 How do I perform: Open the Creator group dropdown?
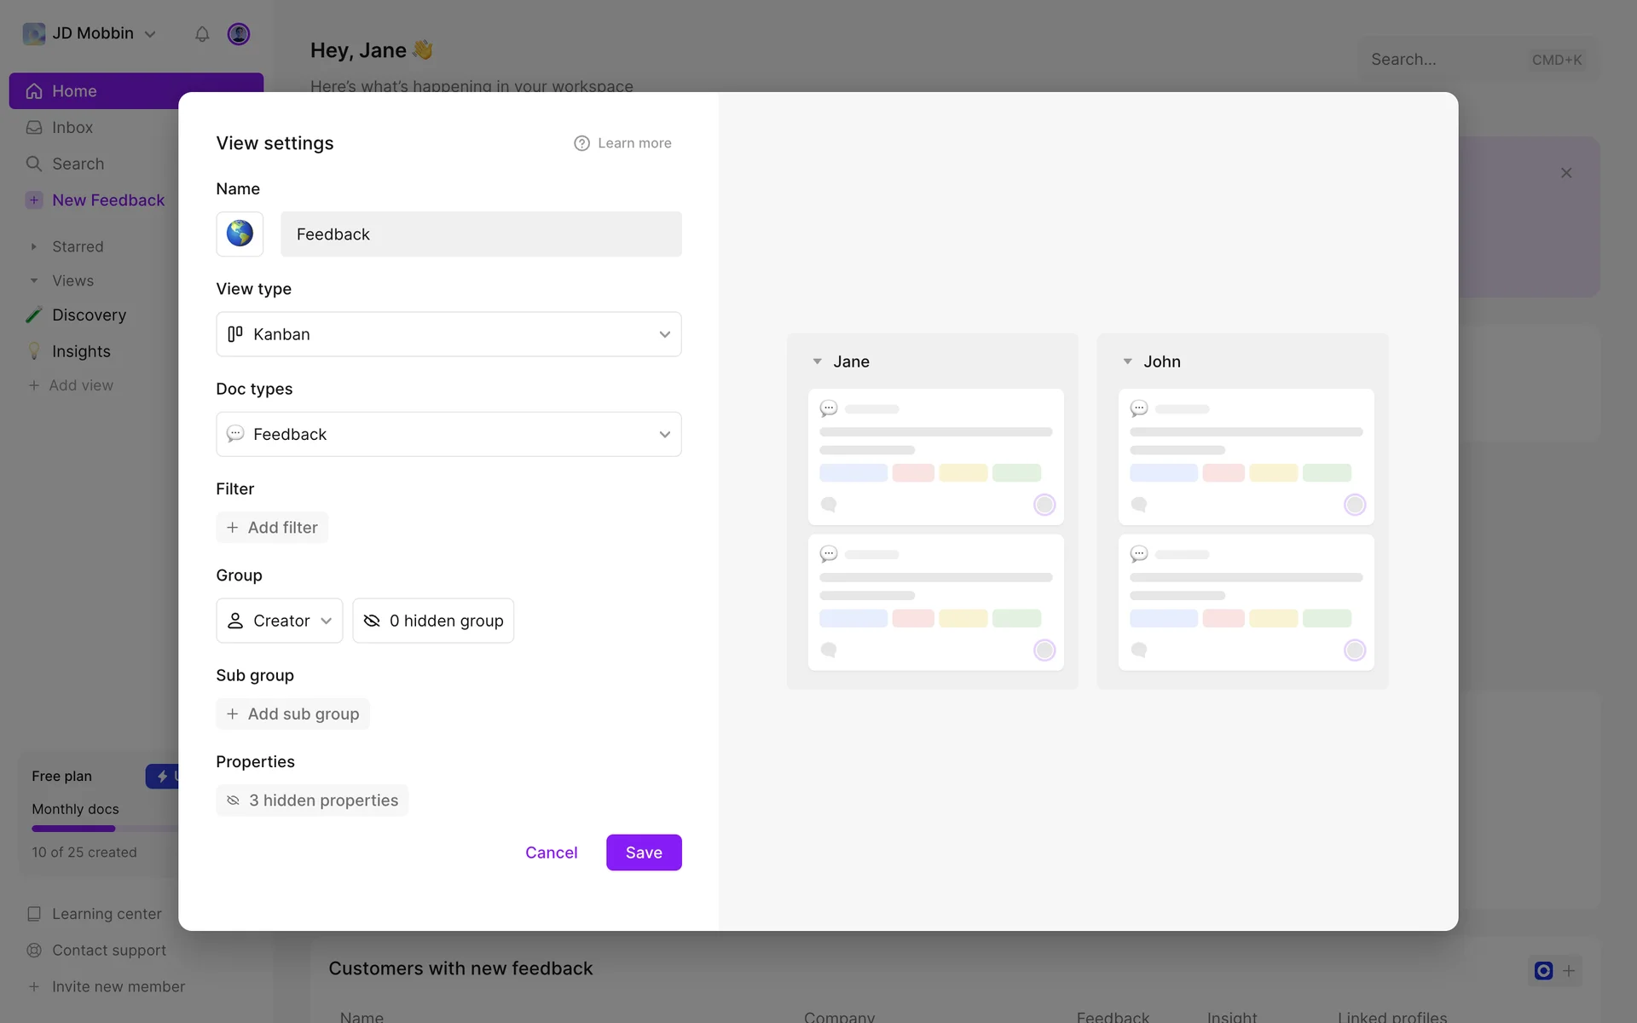280,621
